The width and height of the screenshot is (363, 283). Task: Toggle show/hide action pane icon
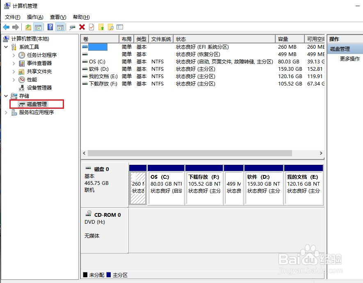point(60,27)
